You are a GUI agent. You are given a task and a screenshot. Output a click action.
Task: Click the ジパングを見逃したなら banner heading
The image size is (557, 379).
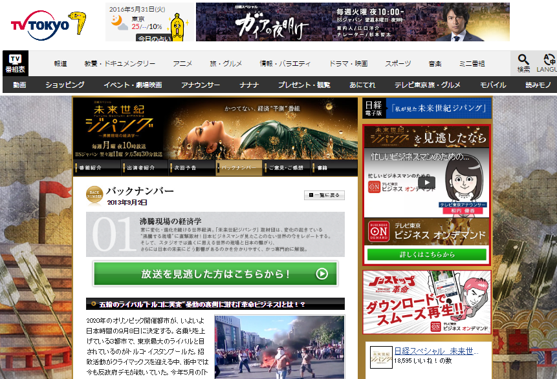tap(426, 137)
